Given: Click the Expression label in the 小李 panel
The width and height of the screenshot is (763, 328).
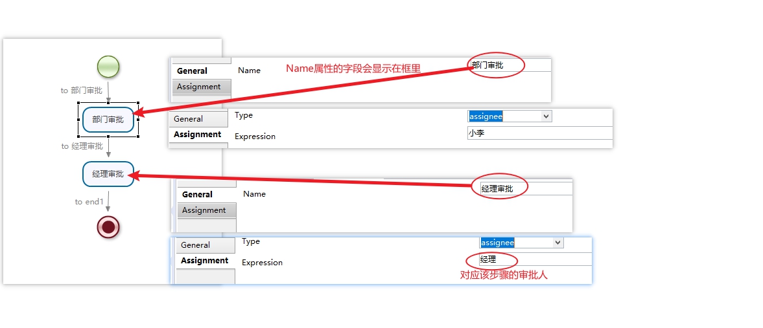Looking at the screenshot, I should click(255, 137).
